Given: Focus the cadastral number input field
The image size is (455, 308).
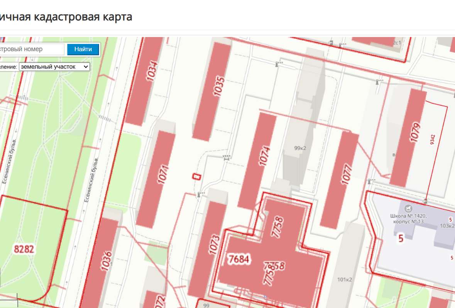Looking at the screenshot, I should point(31,49).
